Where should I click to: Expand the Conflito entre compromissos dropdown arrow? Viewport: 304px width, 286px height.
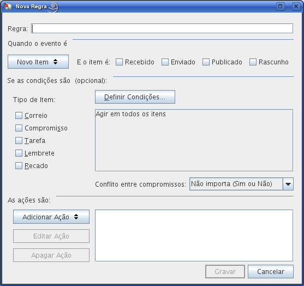288,184
